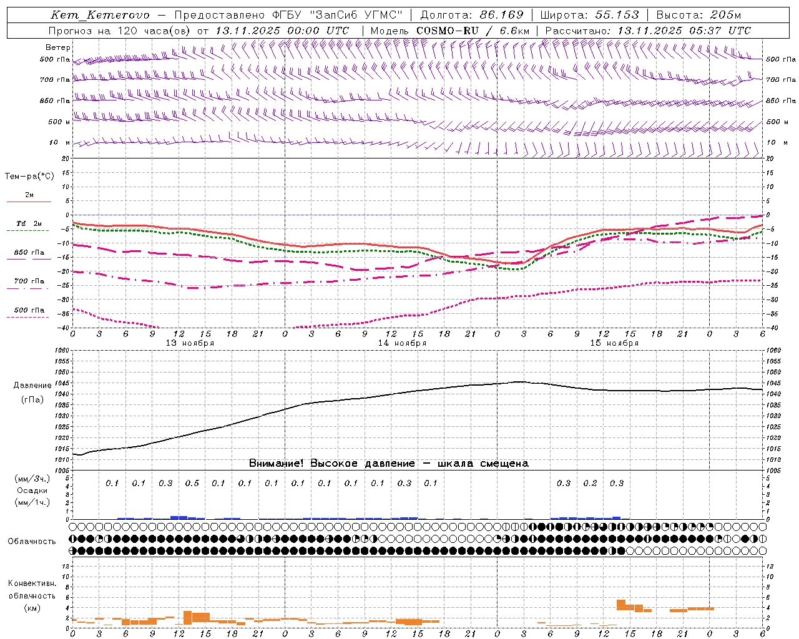
Task: Click the 'Долгота: 86.169' longitude value
Action: [x=472, y=15]
